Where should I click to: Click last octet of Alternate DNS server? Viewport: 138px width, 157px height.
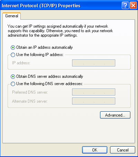coord(109,101)
